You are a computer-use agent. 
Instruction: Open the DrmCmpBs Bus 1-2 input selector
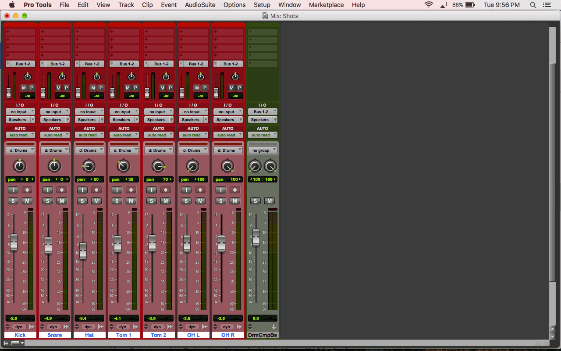click(263, 112)
